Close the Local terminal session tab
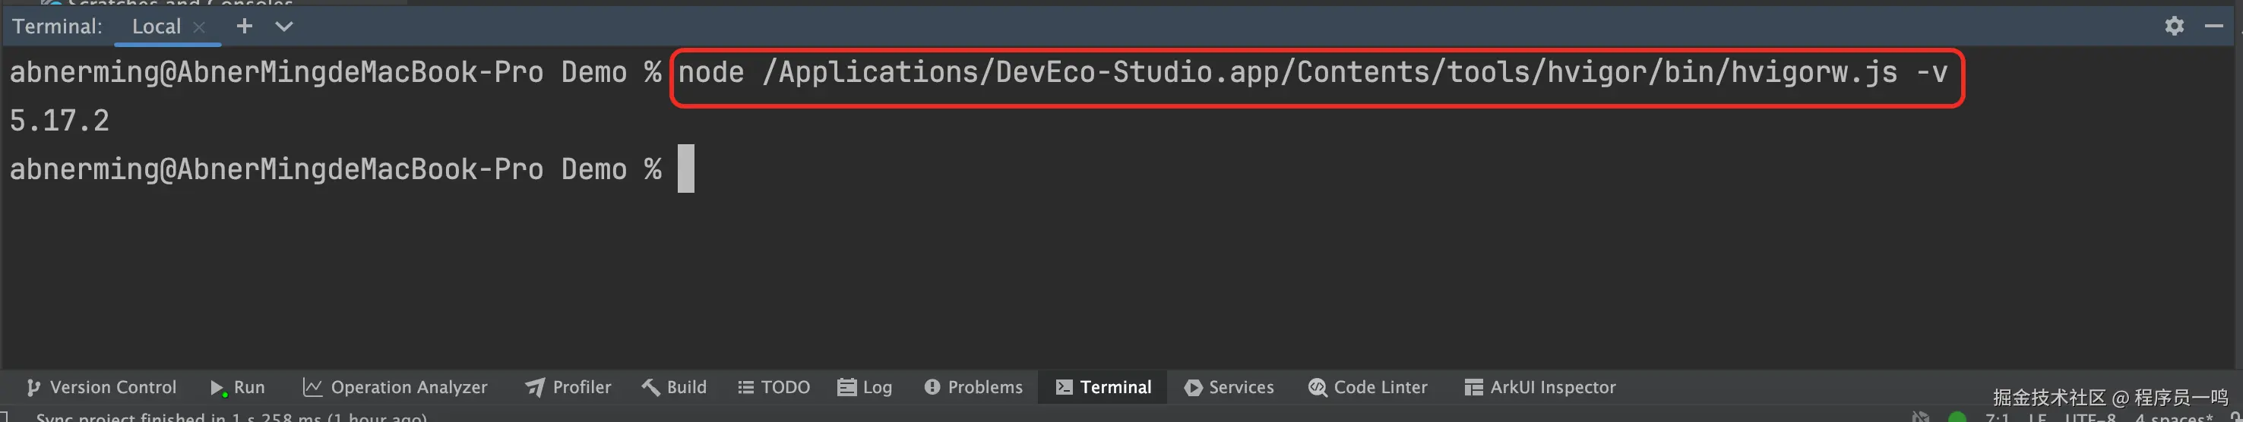 click(x=199, y=27)
